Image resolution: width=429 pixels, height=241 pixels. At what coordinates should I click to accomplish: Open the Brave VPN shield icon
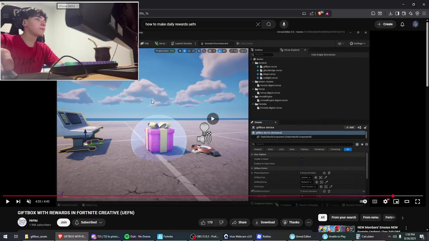417,13
